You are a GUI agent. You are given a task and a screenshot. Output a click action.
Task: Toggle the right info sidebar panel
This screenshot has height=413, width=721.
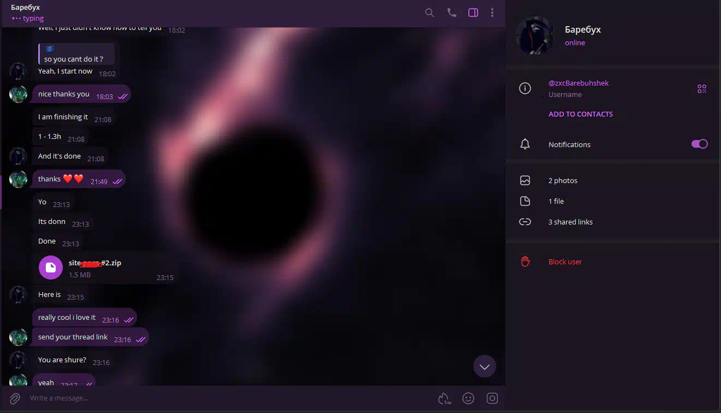[473, 13]
